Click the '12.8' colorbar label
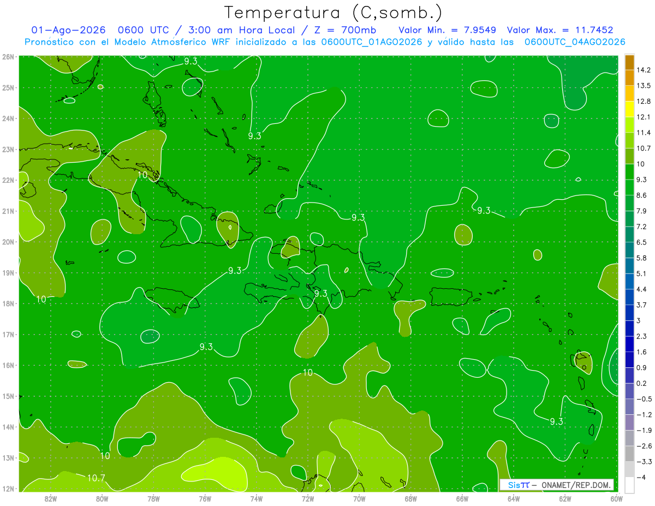The width and height of the screenshot is (655, 506). coord(644,102)
